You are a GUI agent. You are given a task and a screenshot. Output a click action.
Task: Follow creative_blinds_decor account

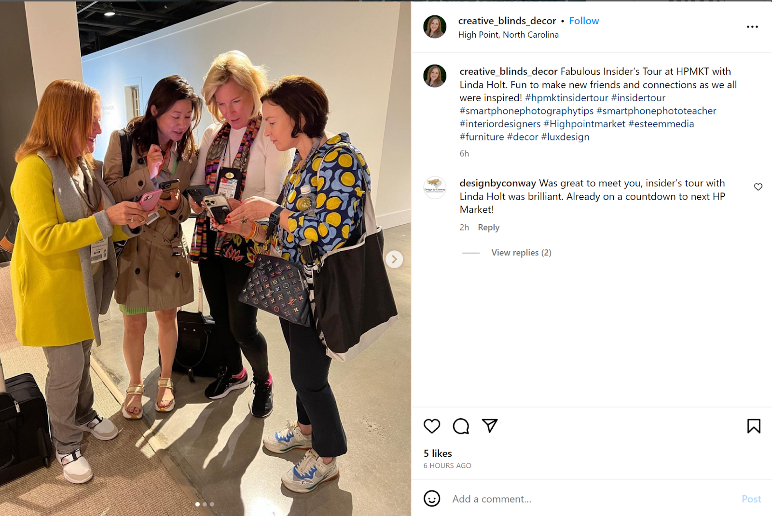coord(584,21)
